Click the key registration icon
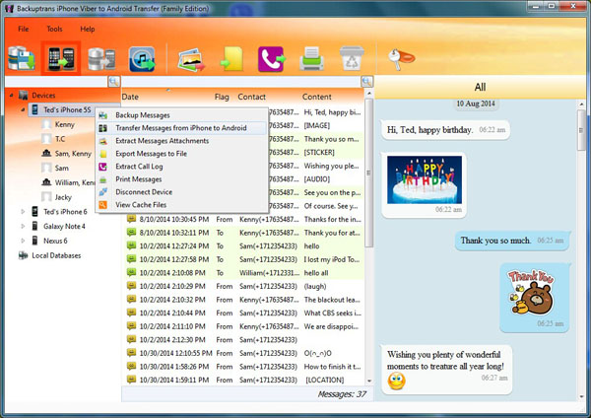The image size is (591, 418). [401, 59]
